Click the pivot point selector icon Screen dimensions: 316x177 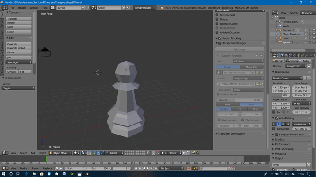point(83,153)
